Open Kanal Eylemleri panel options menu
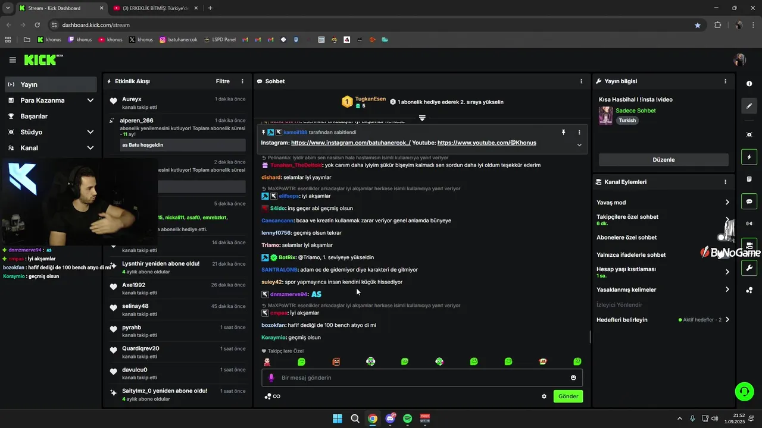The image size is (762, 428). pyautogui.click(x=725, y=182)
